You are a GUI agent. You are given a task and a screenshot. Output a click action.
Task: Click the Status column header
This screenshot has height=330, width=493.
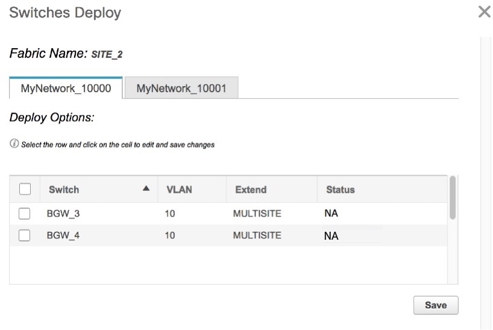pyautogui.click(x=340, y=190)
